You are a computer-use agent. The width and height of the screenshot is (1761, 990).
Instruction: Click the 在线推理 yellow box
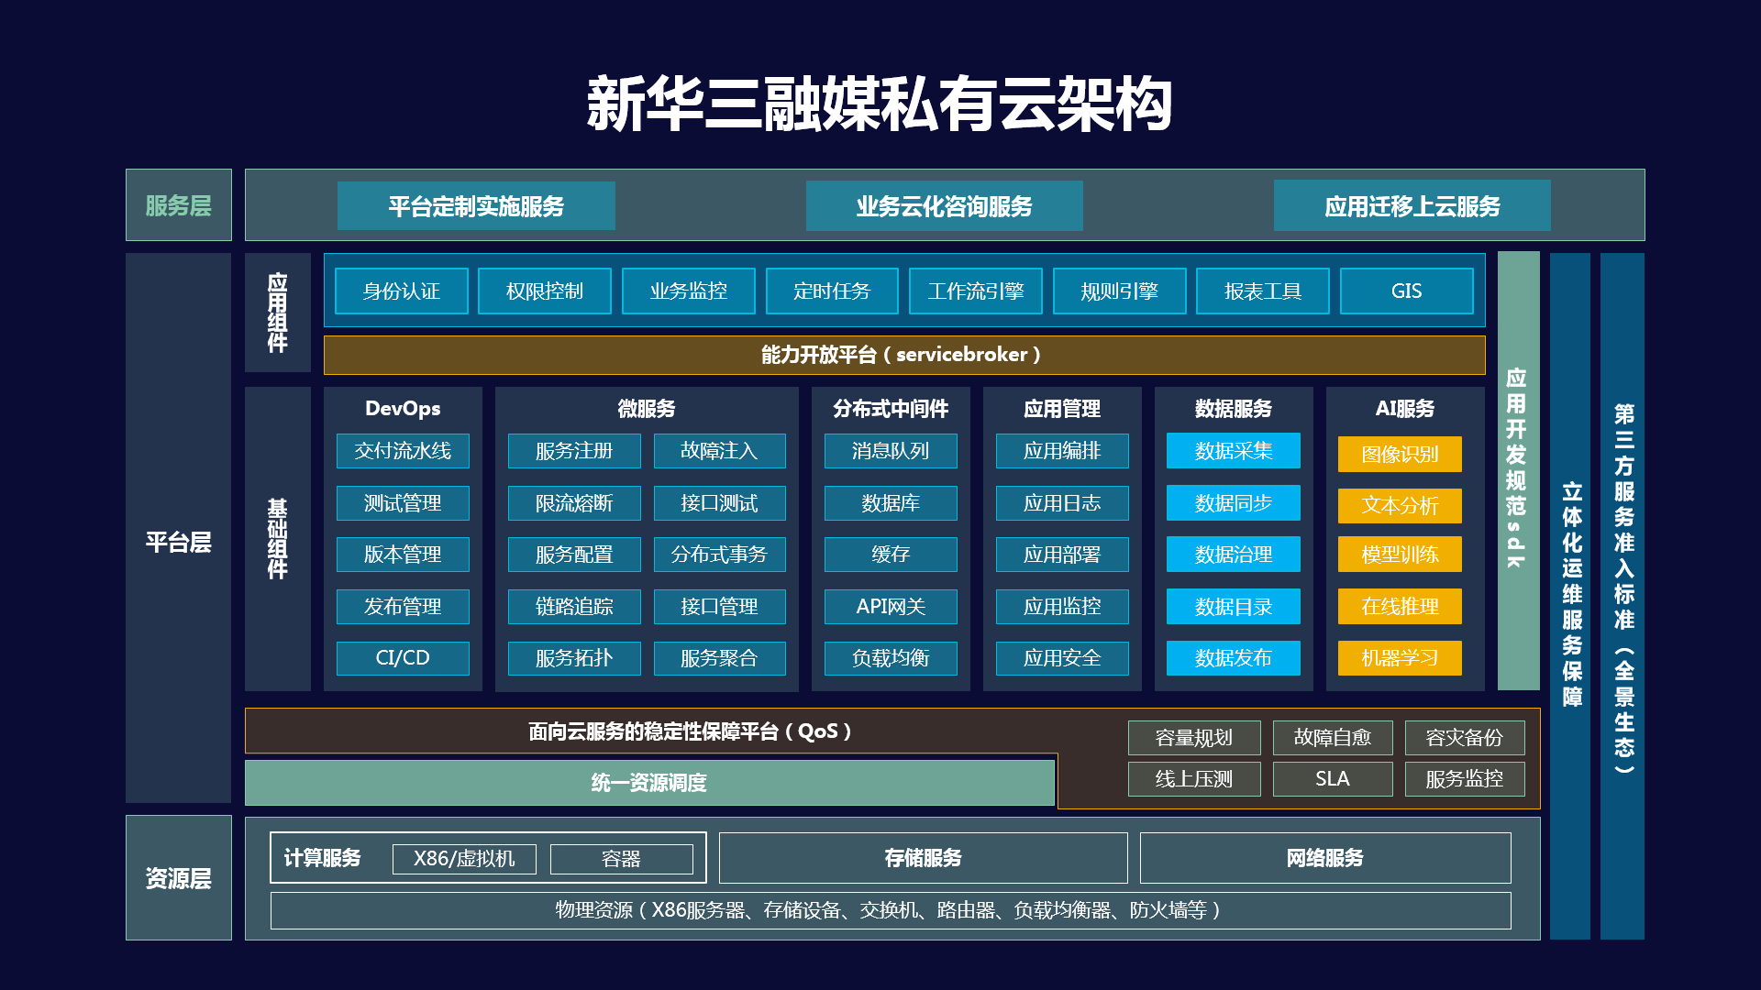click(1400, 607)
